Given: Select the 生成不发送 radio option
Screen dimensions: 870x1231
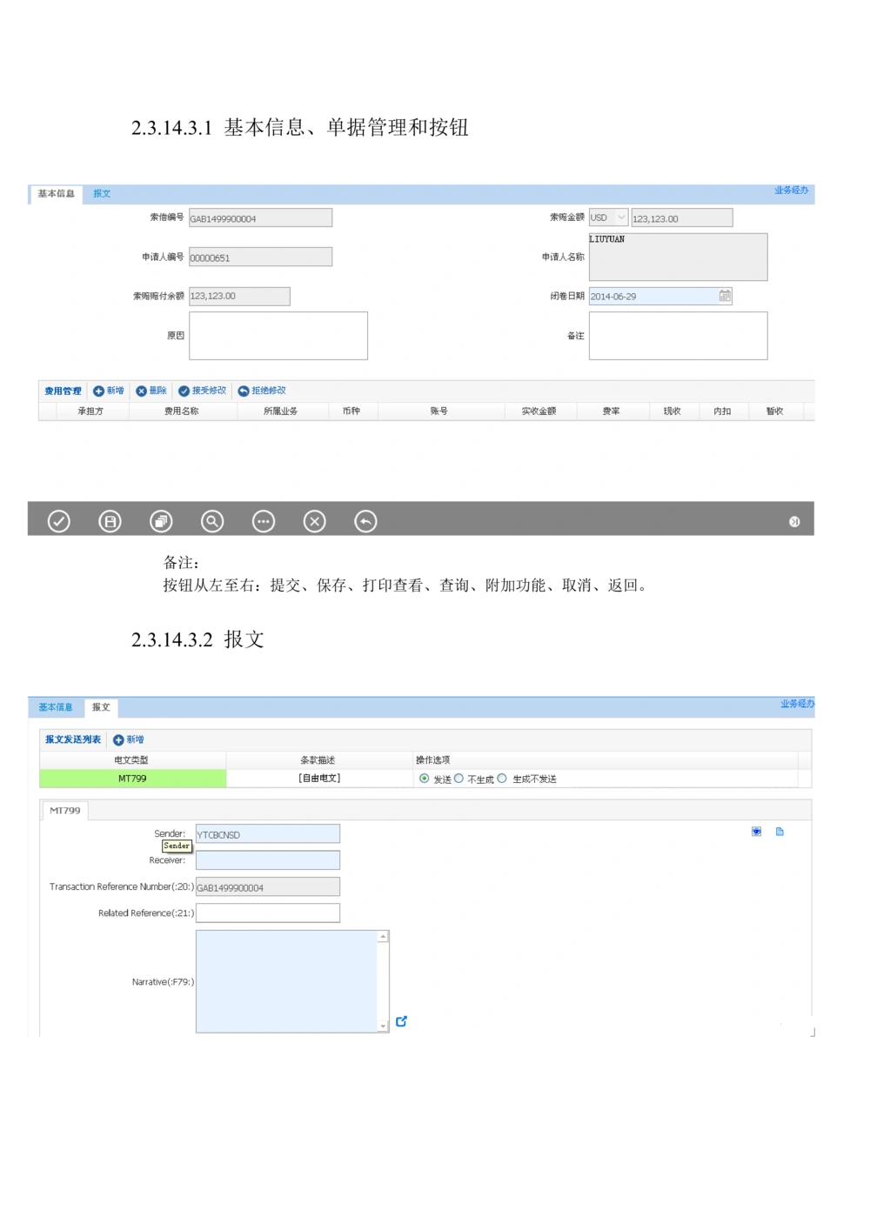Looking at the screenshot, I should (502, 779).
